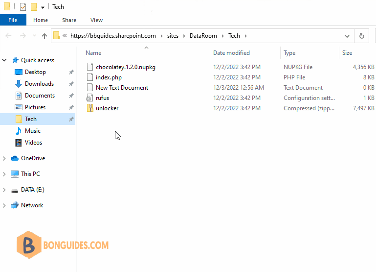Sort files by Date modified column
This screenshot has height=272, width=376.
(231, 53)
